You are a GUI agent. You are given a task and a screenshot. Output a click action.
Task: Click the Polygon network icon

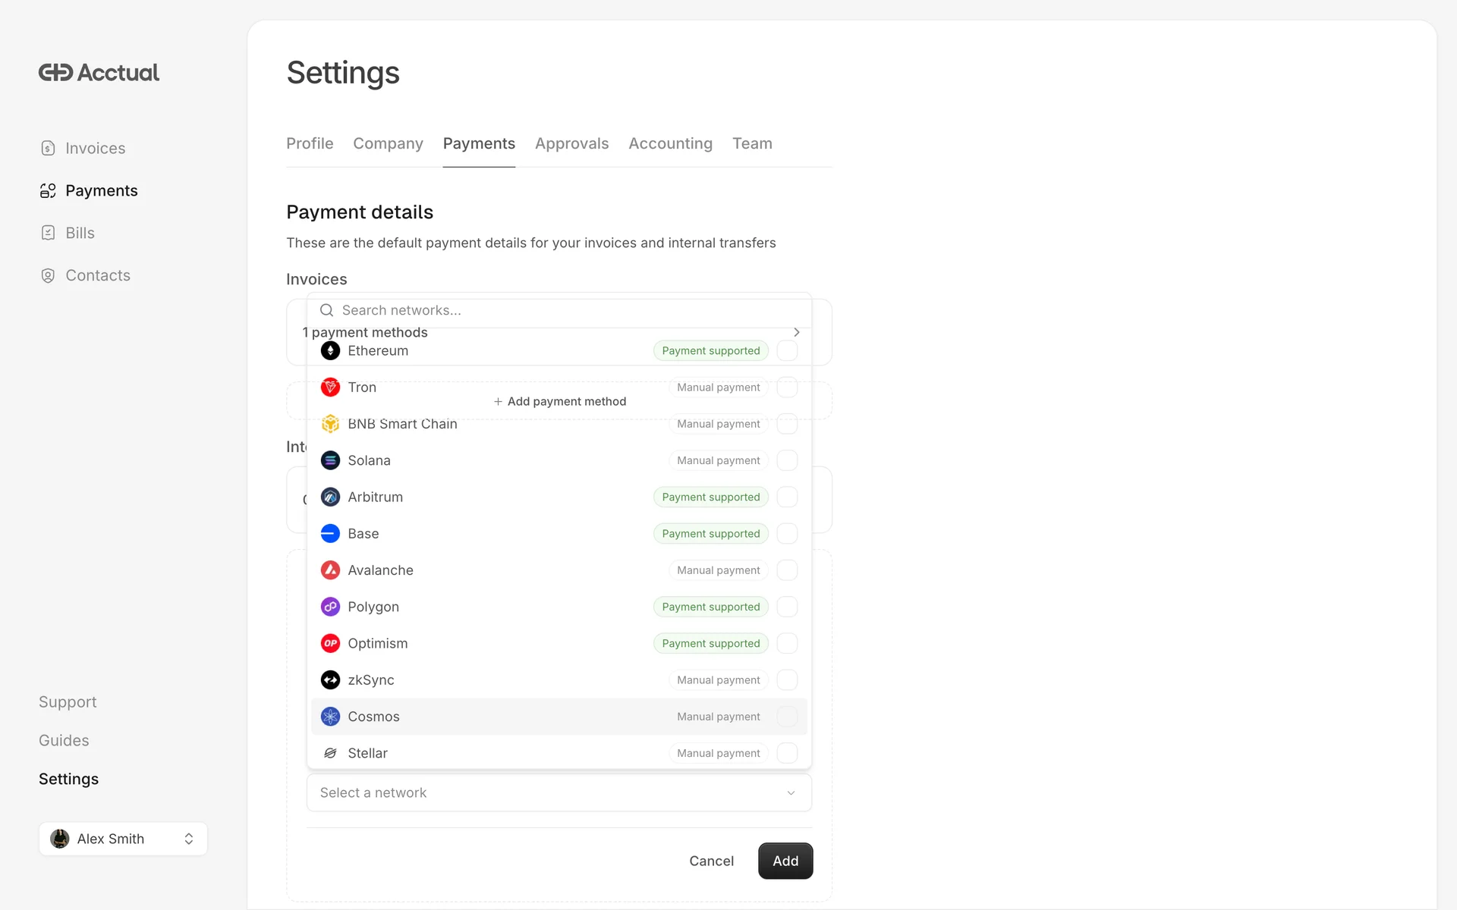click(x=330, y=607)
